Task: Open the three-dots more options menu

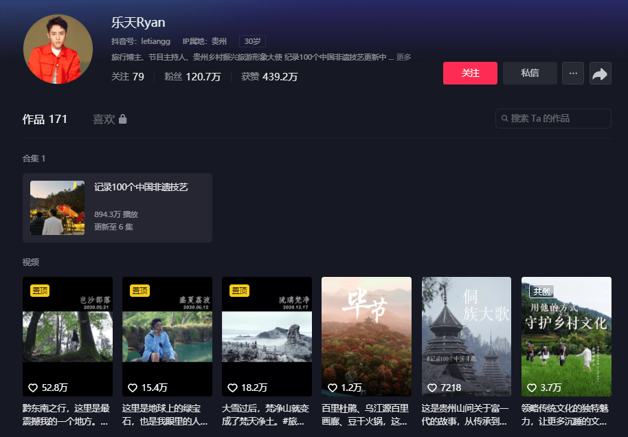Action: click(573, 74)
